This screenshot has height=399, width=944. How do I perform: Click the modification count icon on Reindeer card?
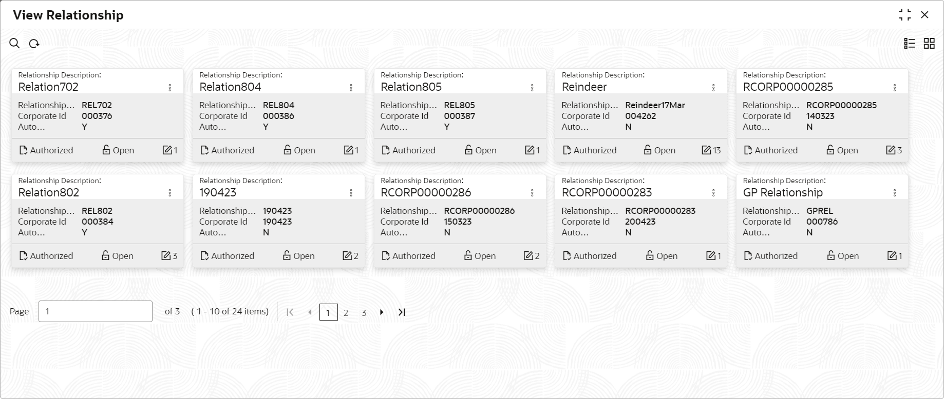(x=707, y=150)
